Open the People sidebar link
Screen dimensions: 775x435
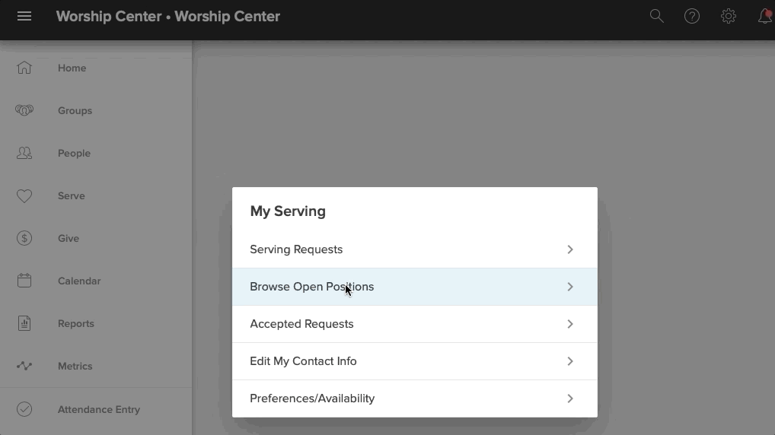tap(74, 153)
